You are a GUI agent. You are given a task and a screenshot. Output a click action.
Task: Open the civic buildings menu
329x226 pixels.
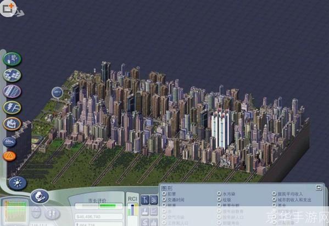click(12, 123)
